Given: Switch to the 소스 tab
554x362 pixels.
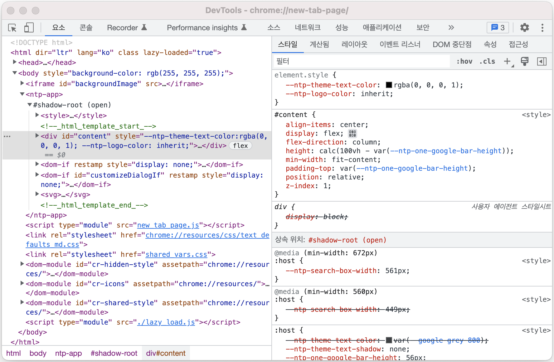Looking at the screenshot, I should 274,28.
